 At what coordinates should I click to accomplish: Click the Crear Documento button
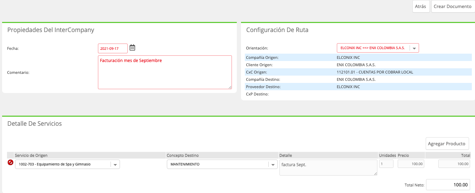(x=453, y=6)
